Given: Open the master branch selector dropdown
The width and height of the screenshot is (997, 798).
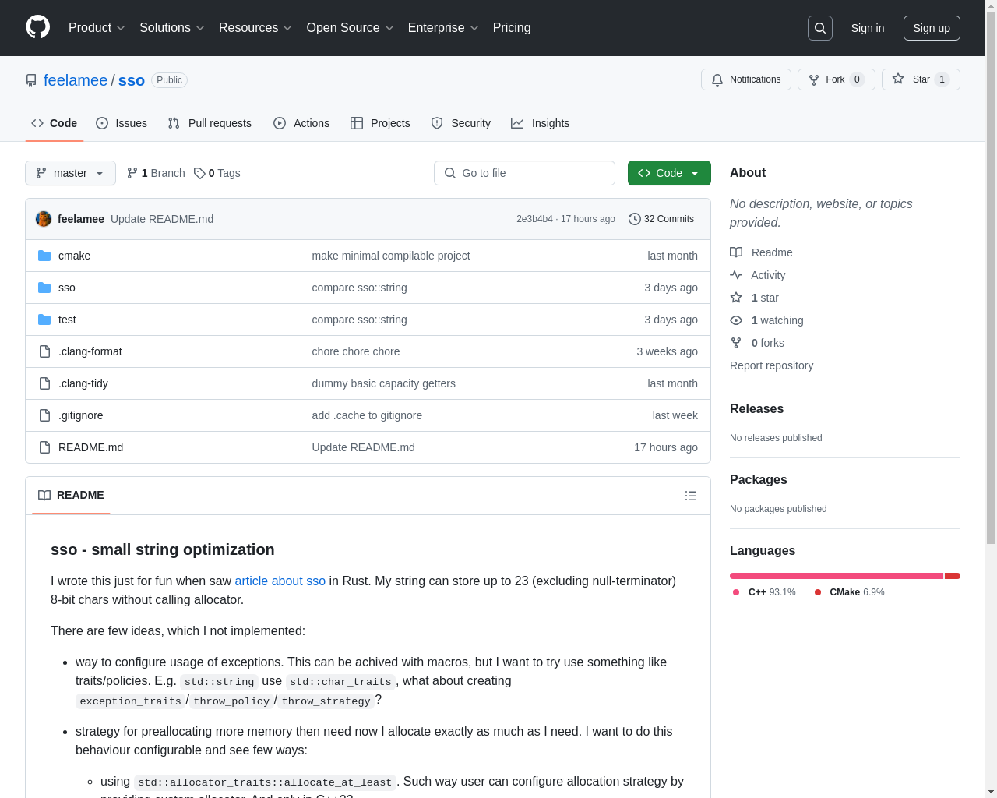Looking at the screenshot, I should 70,173.
